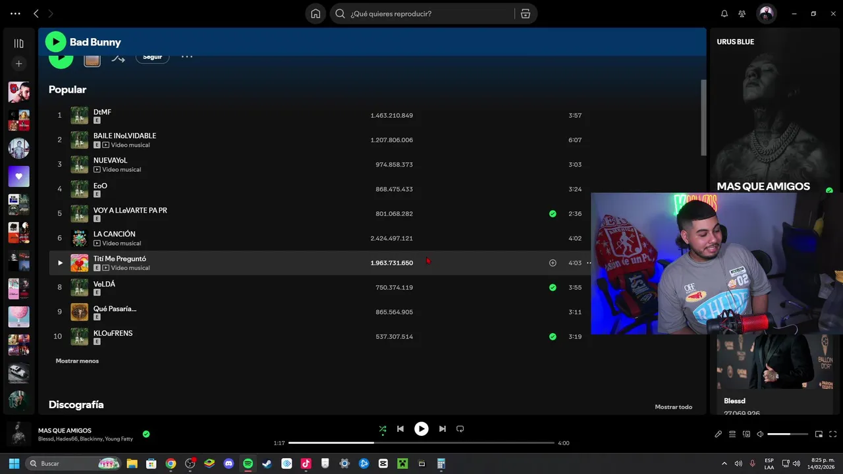This screenshot has width=843, height=474.
Task: Open the browse icon inside search bar
Action: tap(525, 13)
